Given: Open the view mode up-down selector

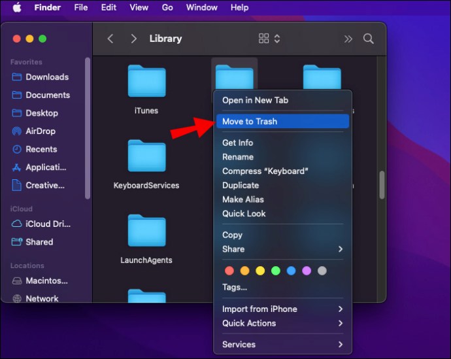Looking at the screenshot, I should pos(277,39).
